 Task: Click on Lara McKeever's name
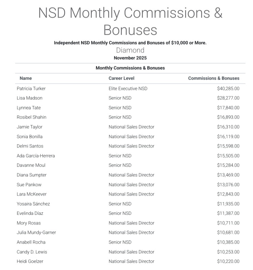point(31,194)
